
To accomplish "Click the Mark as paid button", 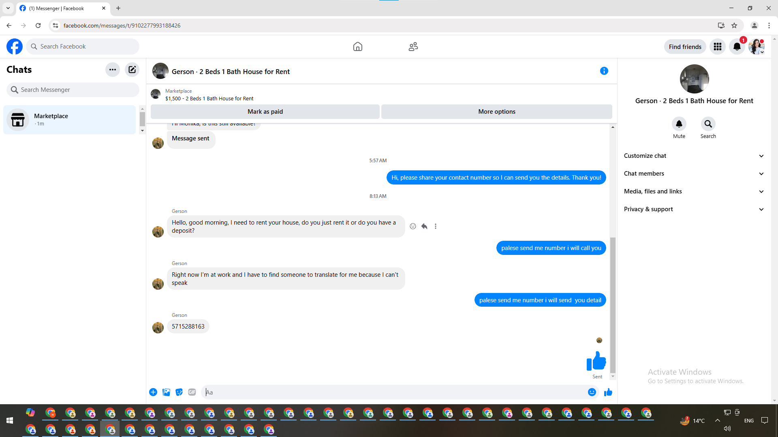I will 265,112.
